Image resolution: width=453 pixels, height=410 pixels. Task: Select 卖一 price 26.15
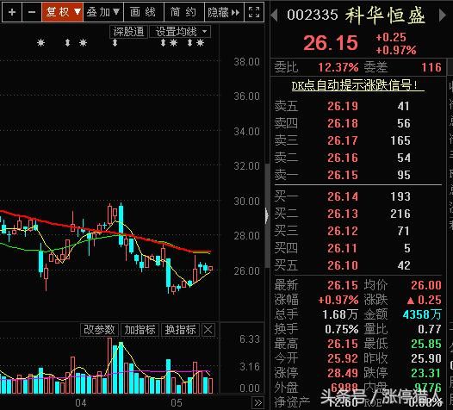[x=343, y=175]
